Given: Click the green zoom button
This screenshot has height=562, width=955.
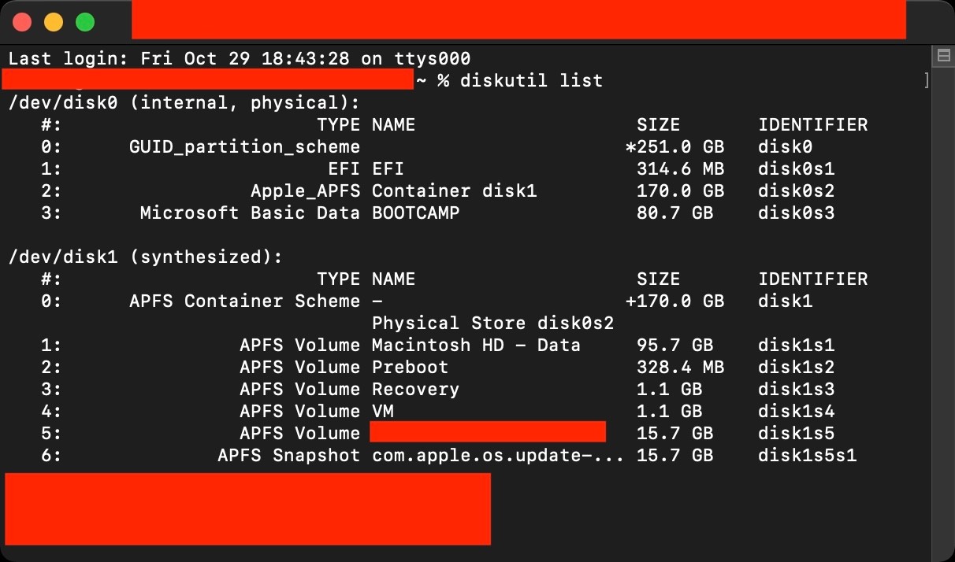Looking at the screenshot, I should [85, 22].
